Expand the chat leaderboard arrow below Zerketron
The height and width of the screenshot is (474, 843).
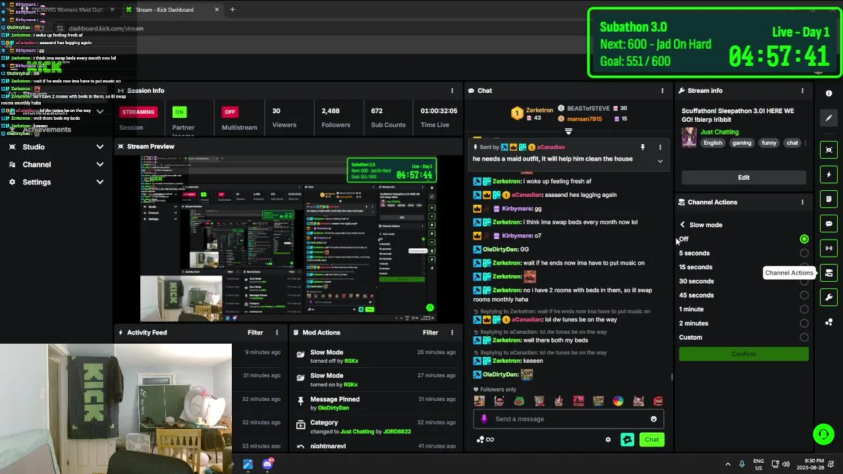568,132
